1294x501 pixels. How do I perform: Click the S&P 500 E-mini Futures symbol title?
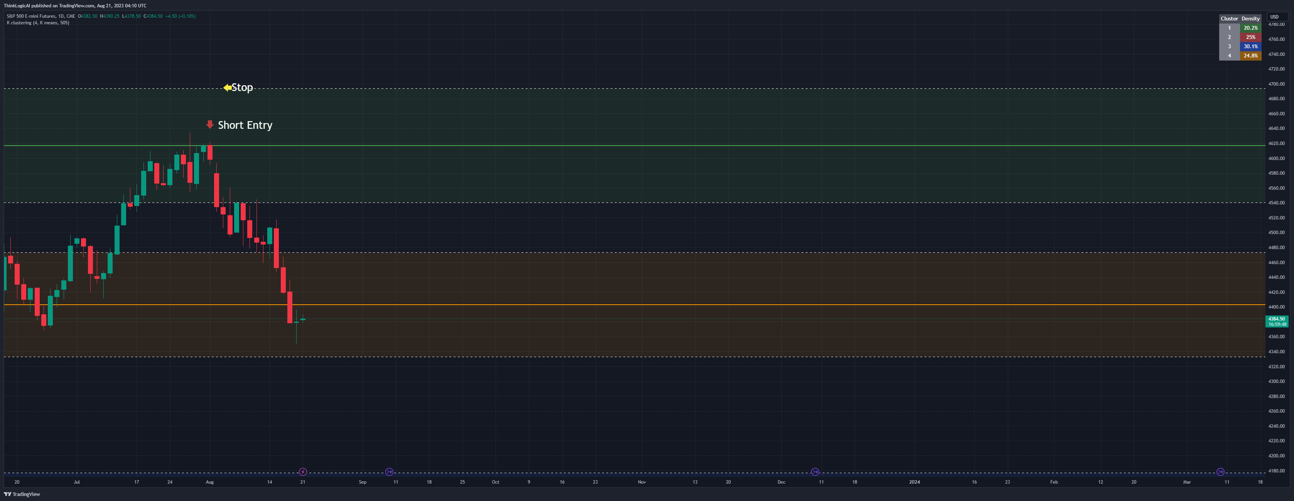(x=40, y=16)
